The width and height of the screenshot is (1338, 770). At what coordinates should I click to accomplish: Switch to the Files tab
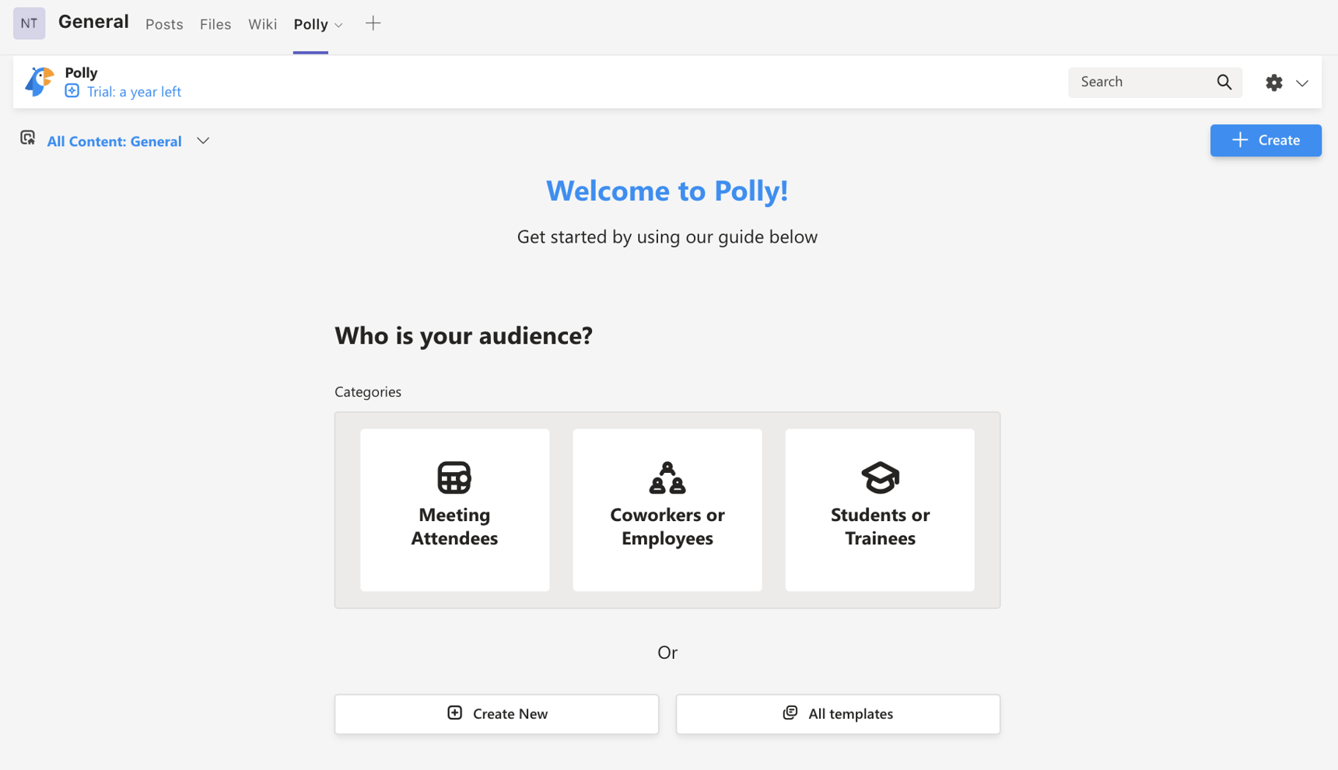point(215,24)
